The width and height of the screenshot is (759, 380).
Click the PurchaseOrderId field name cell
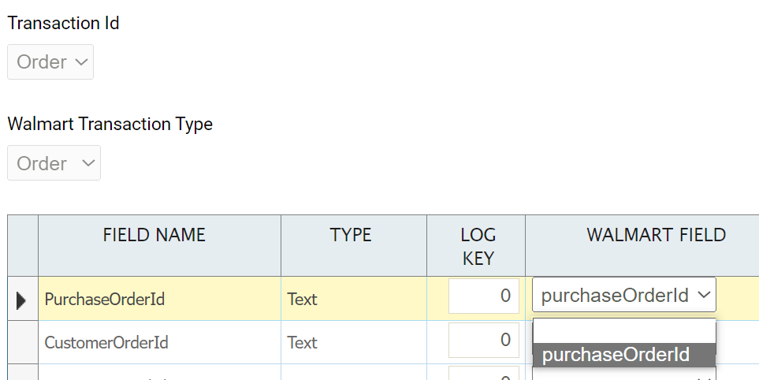(x=159, y=299)
